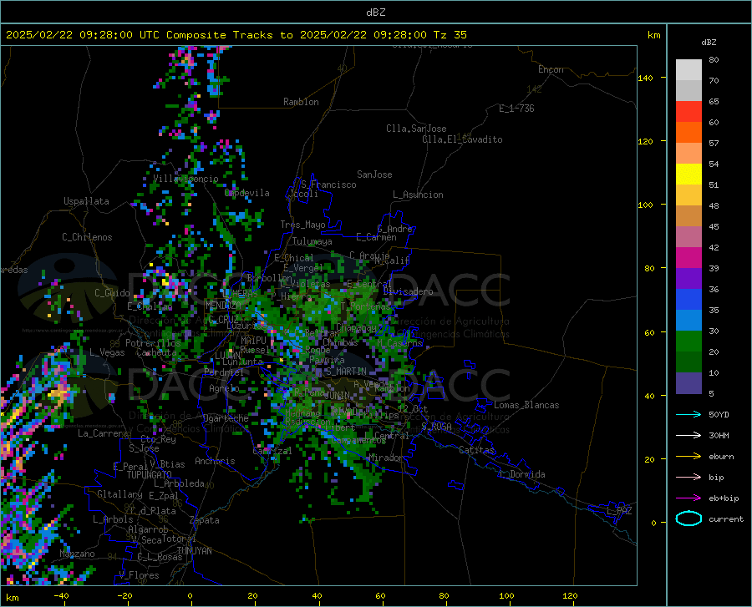Select the 65 dBZ red color swatch
Screen dimensions: 752x607
click(x=688, y=111)
